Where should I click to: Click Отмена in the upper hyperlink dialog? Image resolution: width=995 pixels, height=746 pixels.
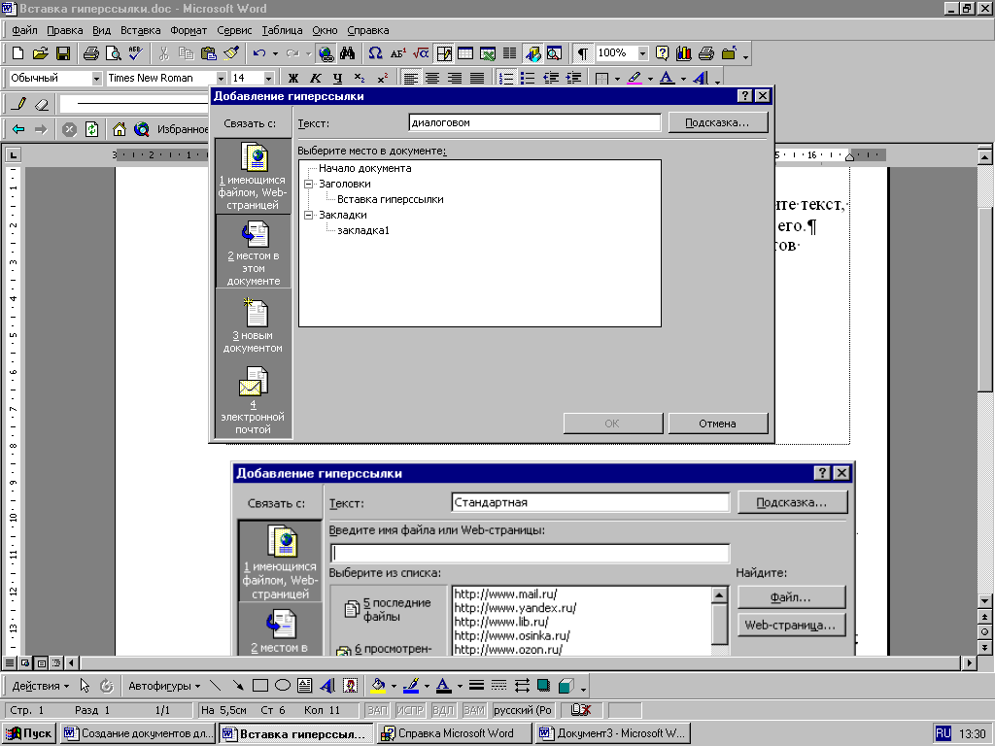tap(718, 424)
